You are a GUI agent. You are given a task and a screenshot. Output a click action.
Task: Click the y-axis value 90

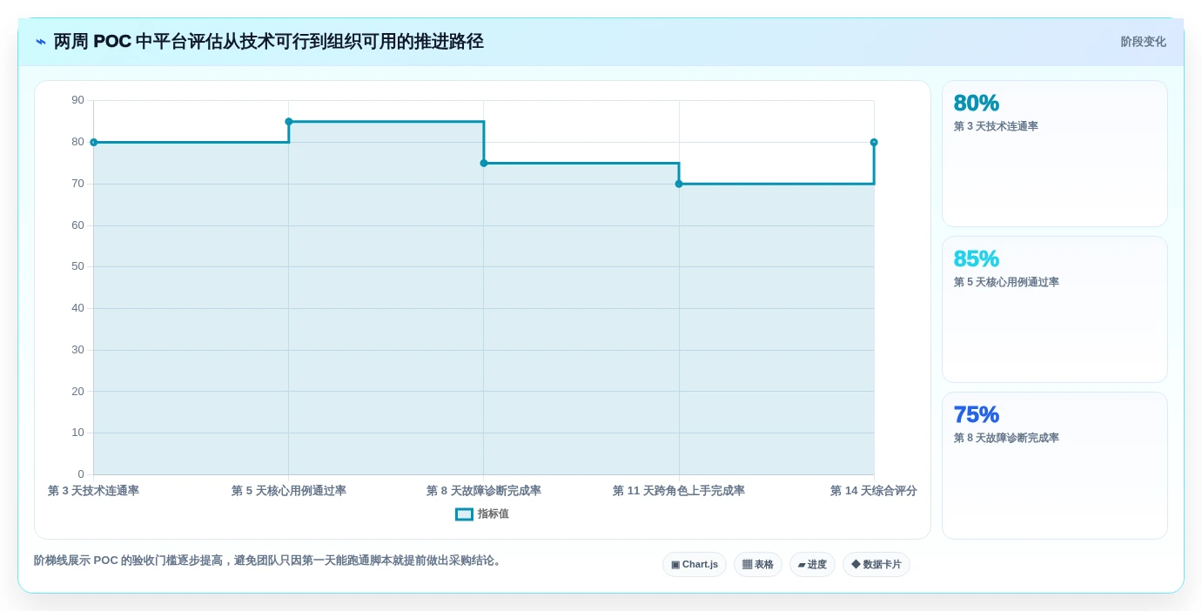tap(78, 100)
